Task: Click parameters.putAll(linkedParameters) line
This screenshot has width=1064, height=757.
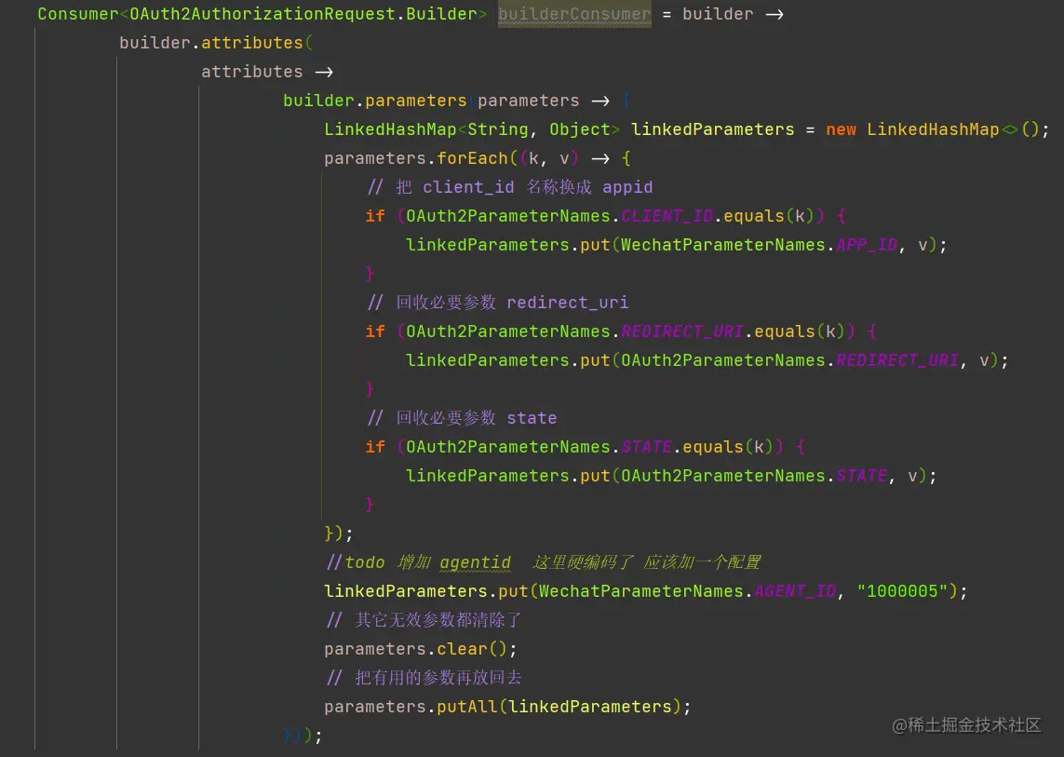Action: pyautogui.click(x=507, y=707)
